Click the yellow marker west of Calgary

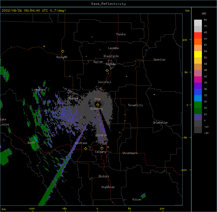tap(86, 149)
